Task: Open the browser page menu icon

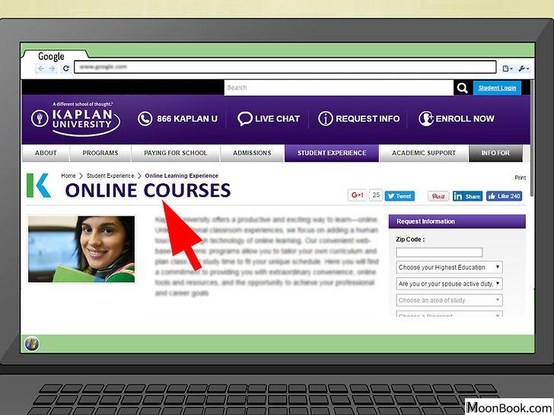Action: pos(508,68)
